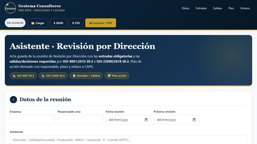Click the SIN GUARDAR status badge

tap(15, 23)
